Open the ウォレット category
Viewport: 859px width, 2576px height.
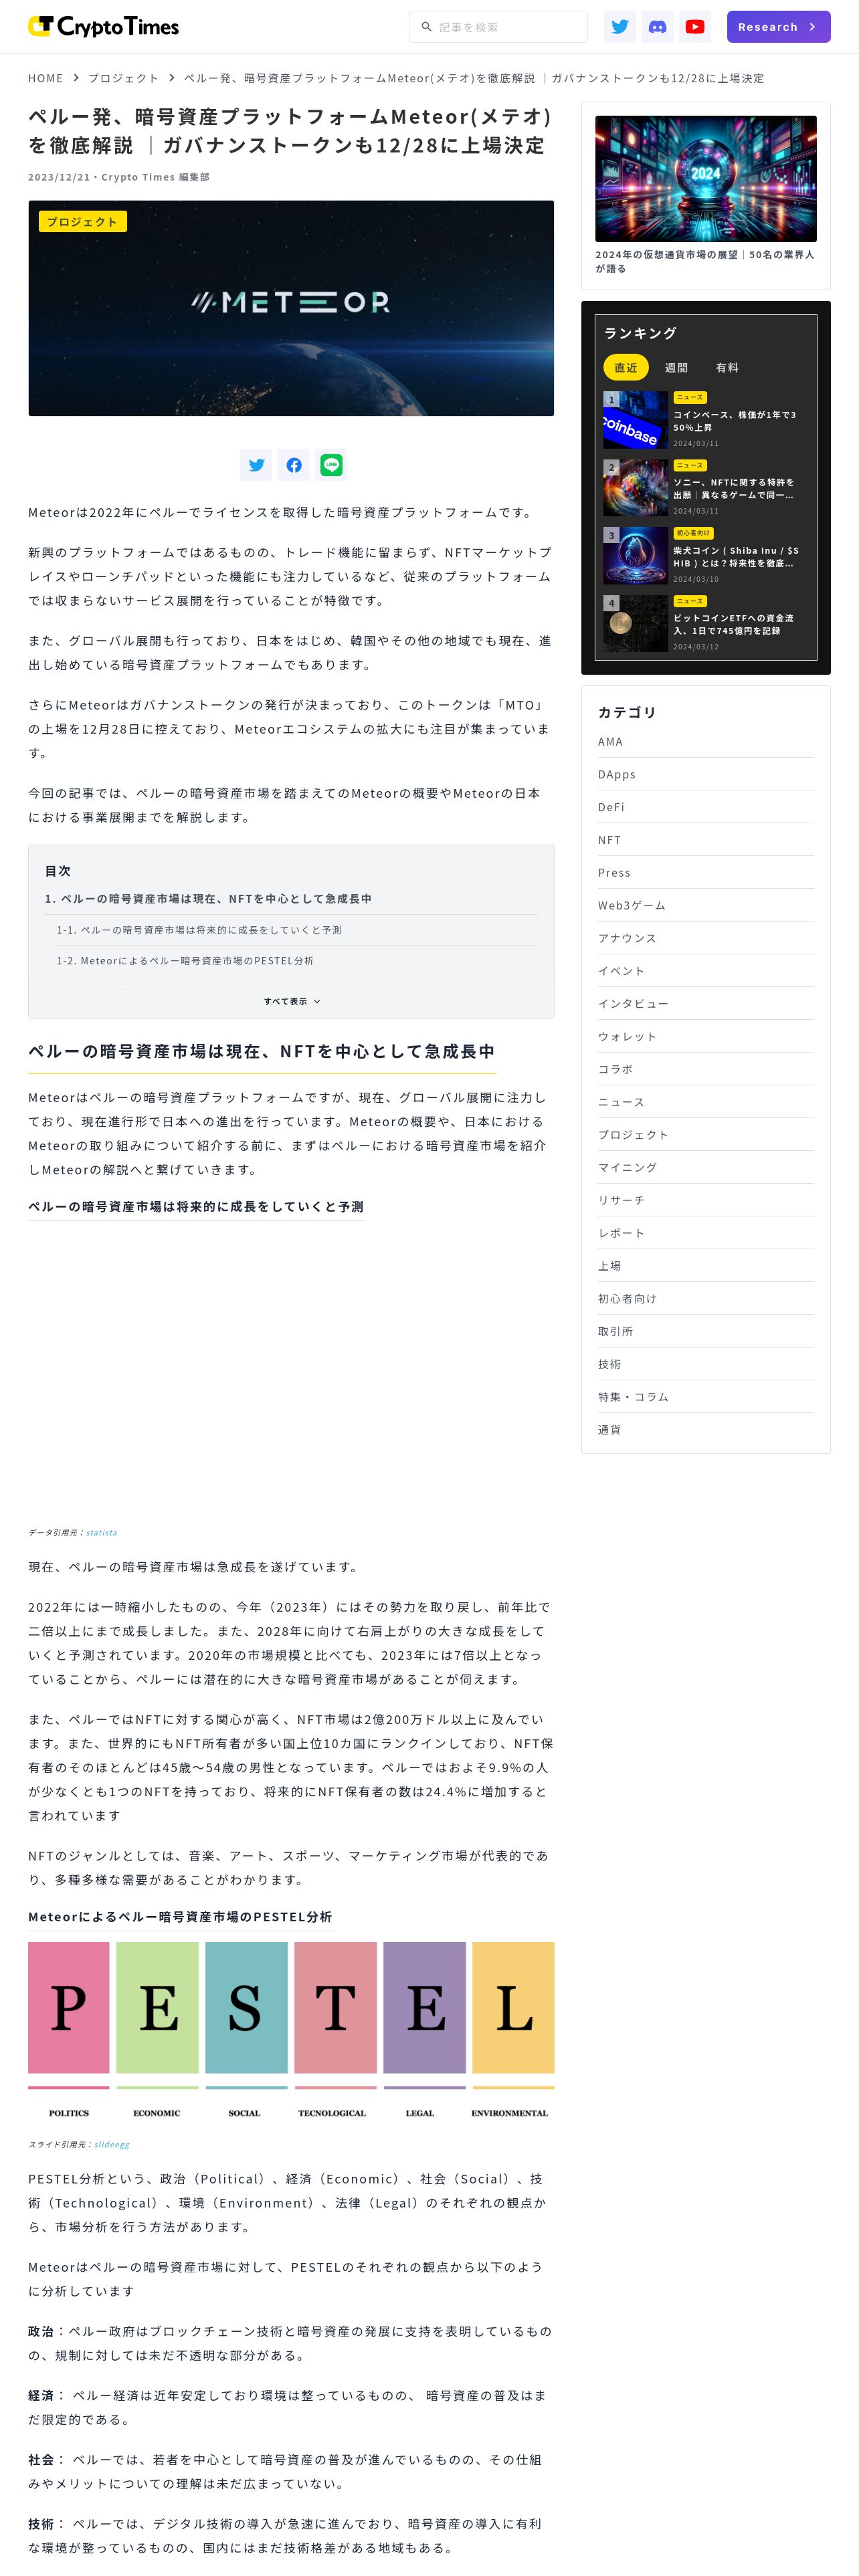(706, 1037)
